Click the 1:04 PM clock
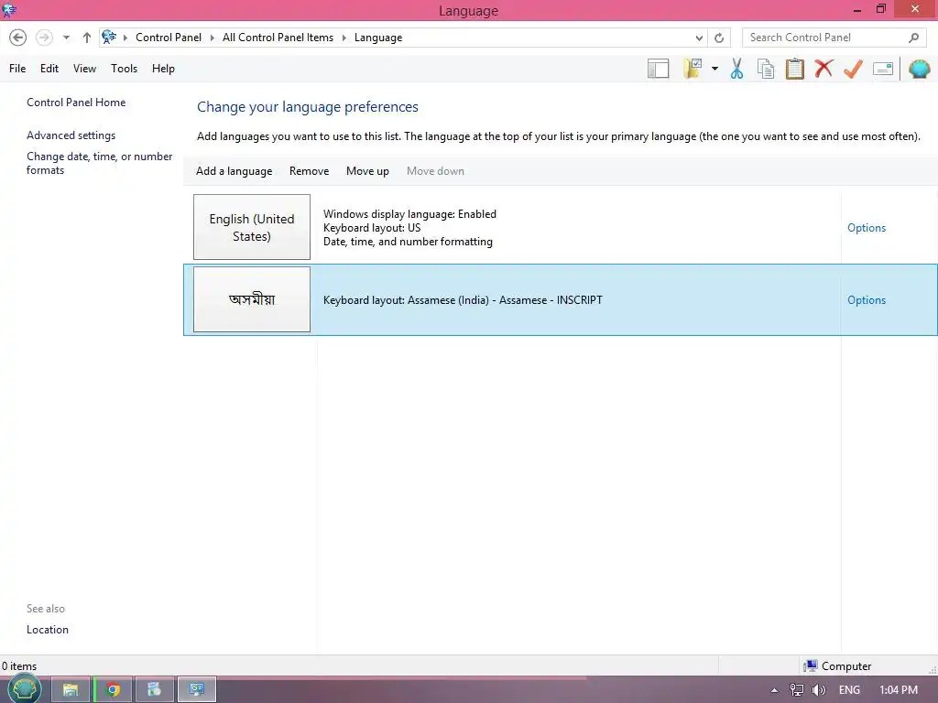 tap(899, 690)
